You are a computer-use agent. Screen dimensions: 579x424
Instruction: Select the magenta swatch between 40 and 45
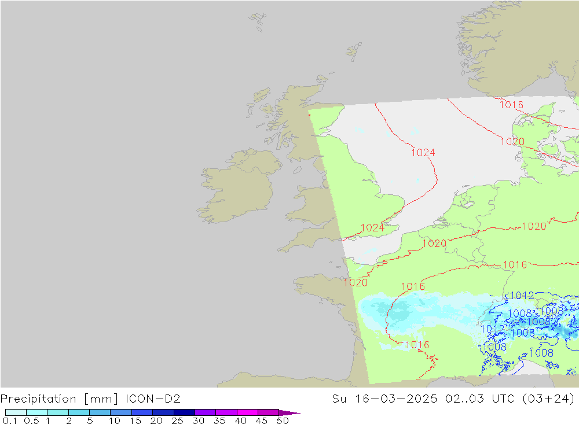tap(247, 412)
